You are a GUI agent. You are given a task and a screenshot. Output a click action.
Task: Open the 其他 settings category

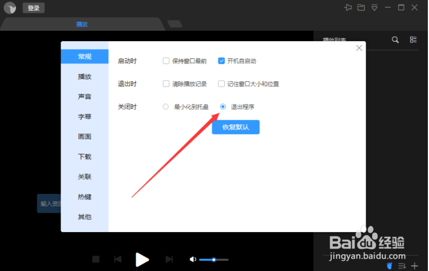click(x=85, y=217)
